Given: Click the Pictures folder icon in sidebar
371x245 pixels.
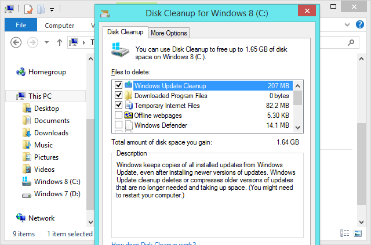Looking at the screenshot, I should pos(27,157).
